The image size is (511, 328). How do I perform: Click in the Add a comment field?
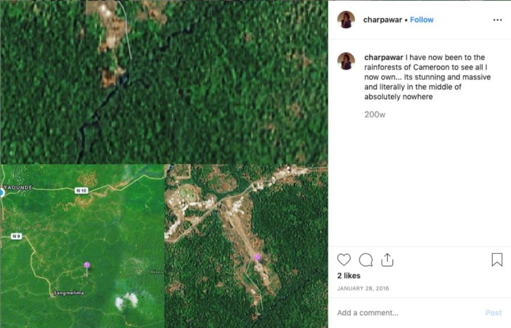408,313
